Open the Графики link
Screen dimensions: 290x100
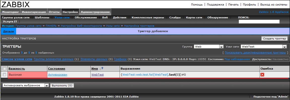pos(120,59)
